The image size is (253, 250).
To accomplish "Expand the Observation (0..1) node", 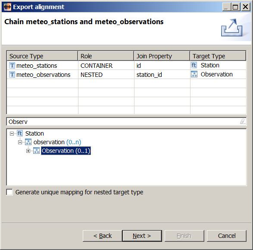I will pos(28,151).
